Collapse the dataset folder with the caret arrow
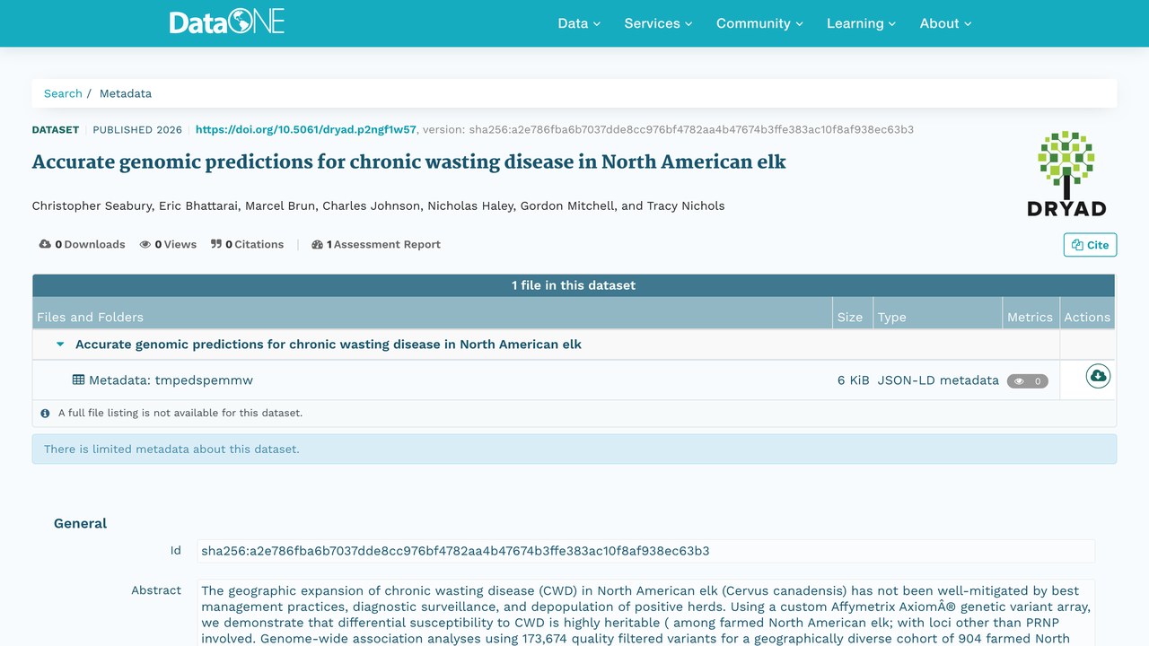Viewport: 1149px width, 646px height. (61, 345)
